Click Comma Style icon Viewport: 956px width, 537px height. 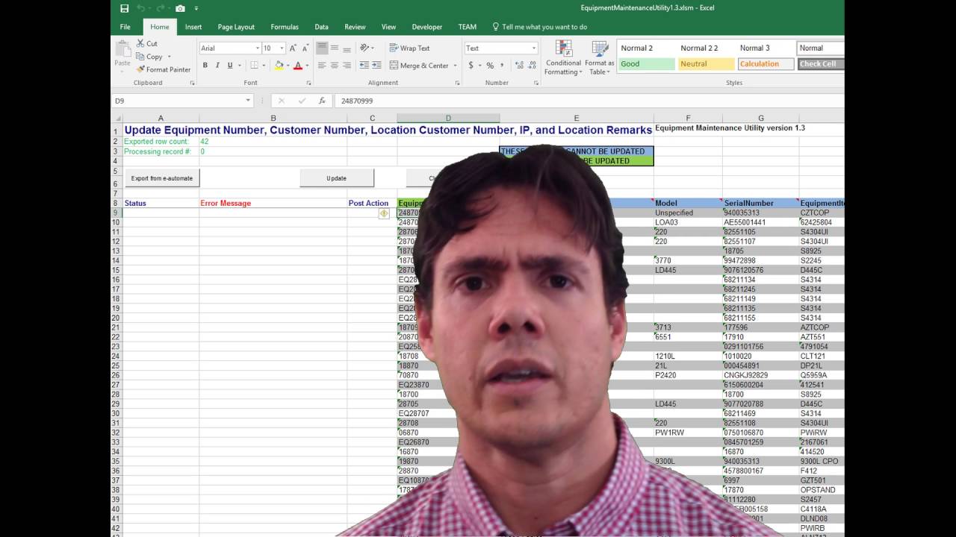pos(503,66)
